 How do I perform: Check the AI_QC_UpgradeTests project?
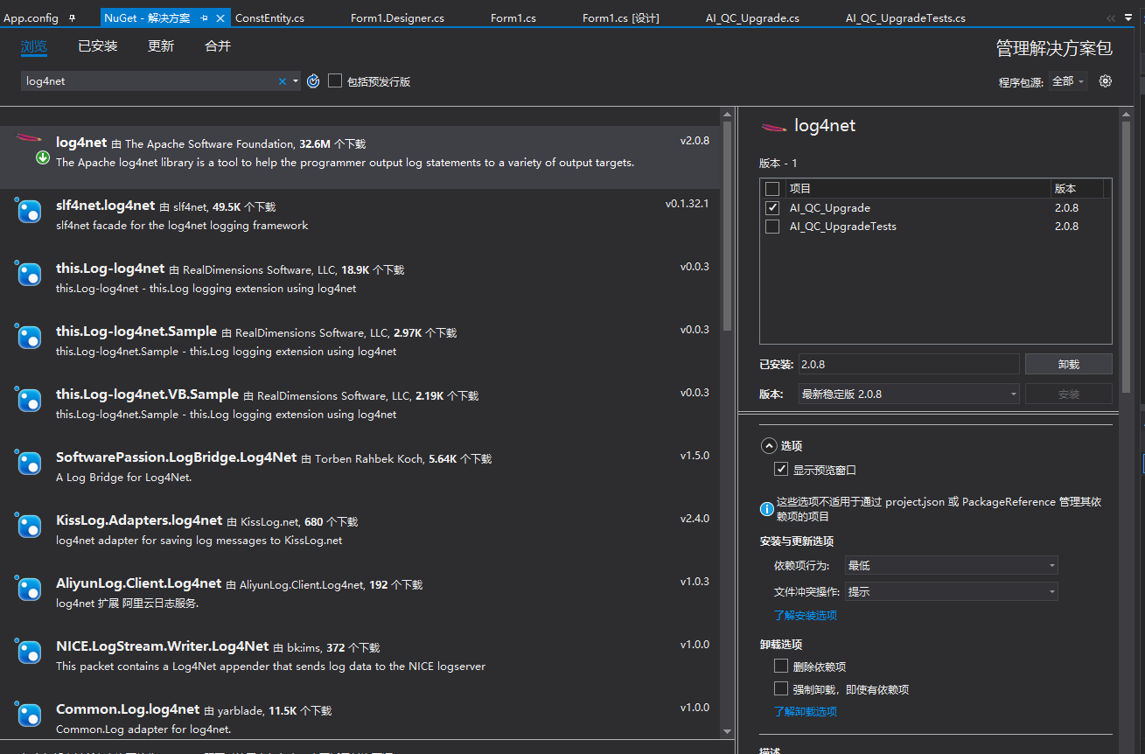coord(772,227)
